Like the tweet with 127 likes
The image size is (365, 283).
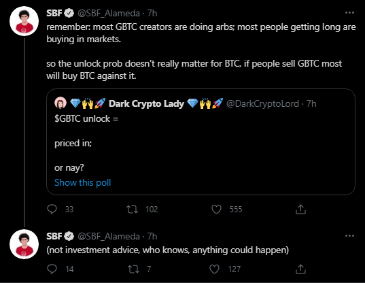tap(214, 269)
